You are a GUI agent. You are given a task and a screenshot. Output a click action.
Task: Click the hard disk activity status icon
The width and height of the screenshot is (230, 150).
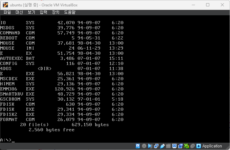[x=138, y=146]
